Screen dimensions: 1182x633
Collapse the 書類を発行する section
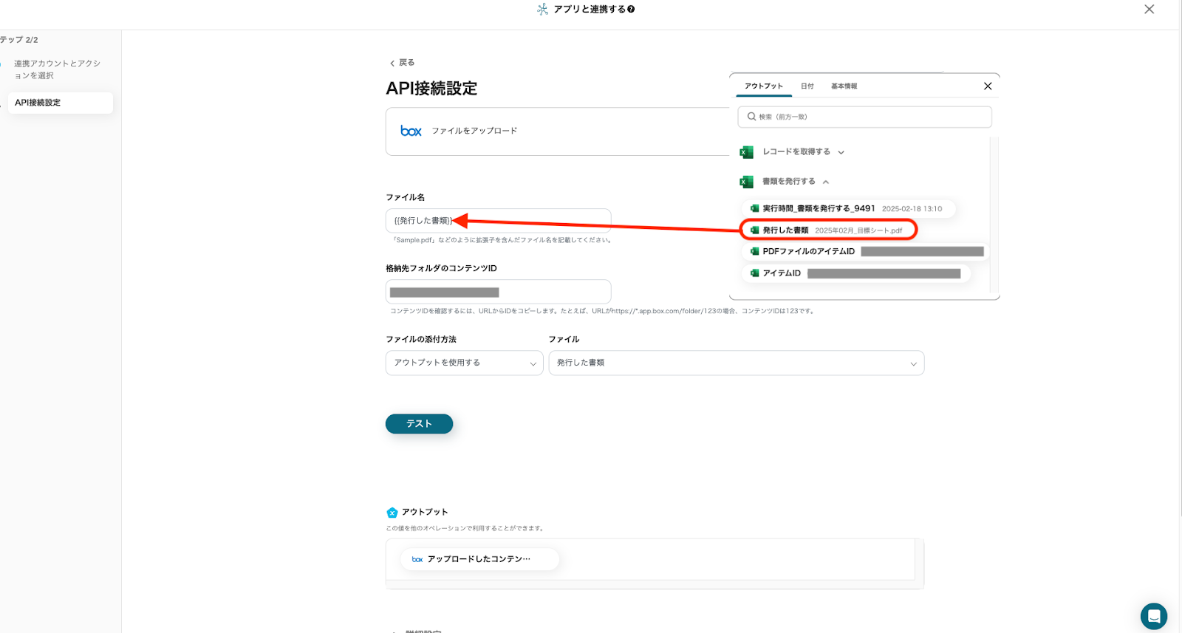(826, 182)
